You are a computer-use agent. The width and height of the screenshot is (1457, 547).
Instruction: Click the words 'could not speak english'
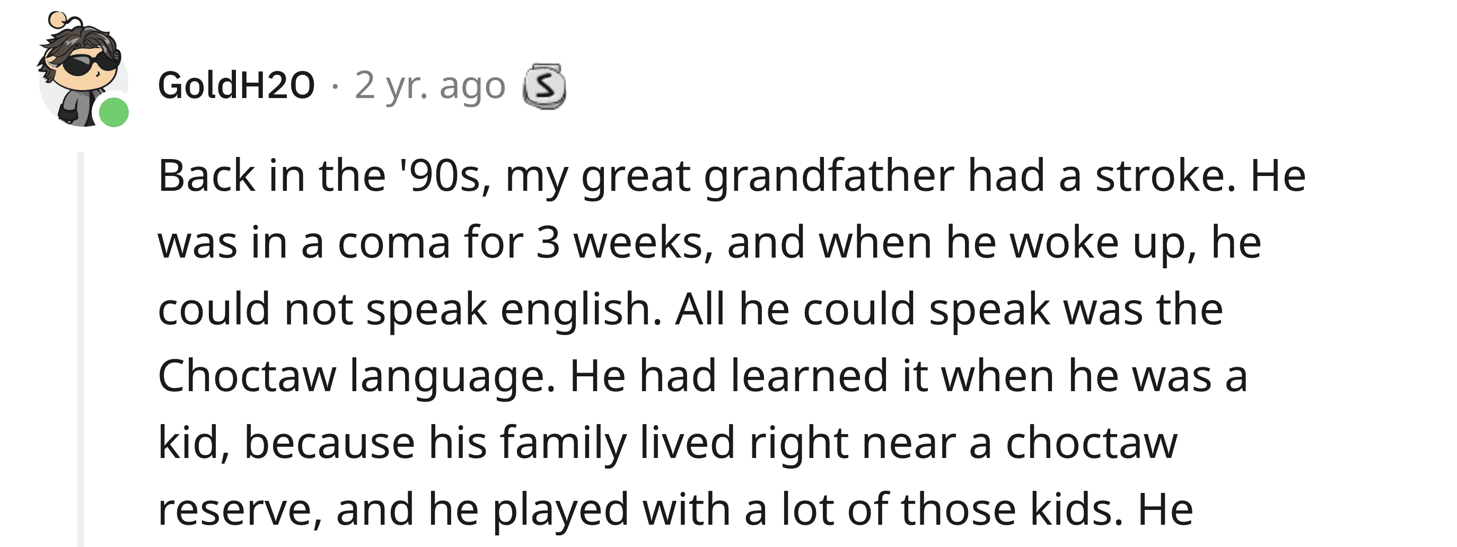(409, 311)
